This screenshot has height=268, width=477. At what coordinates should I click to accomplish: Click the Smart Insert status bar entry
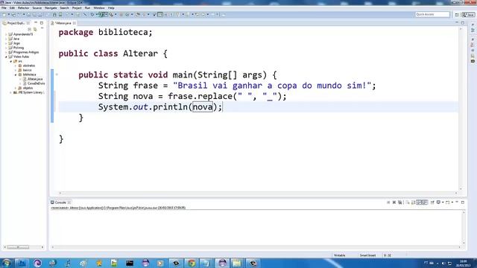367,255
